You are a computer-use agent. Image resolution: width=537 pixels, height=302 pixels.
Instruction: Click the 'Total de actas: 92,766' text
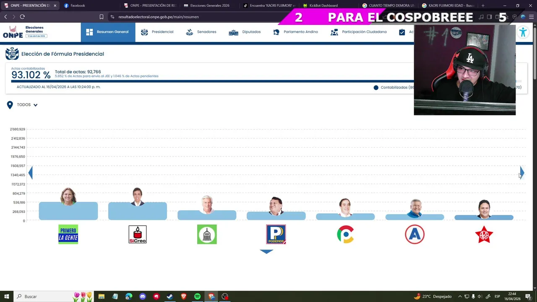[x=78, y=72]
